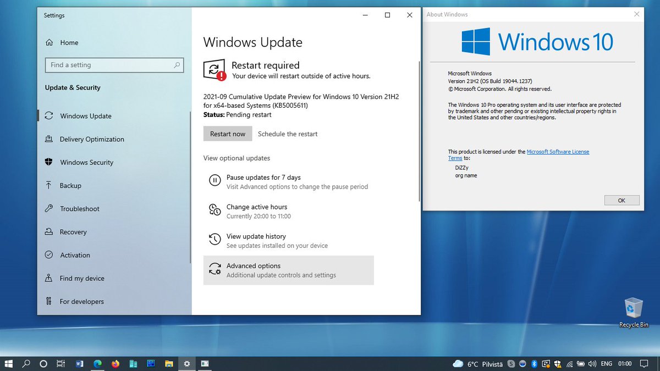Open Home in Settings sidebar
Image resolution: width=660 pixels, height=371 pixels.
click(62, 42)
